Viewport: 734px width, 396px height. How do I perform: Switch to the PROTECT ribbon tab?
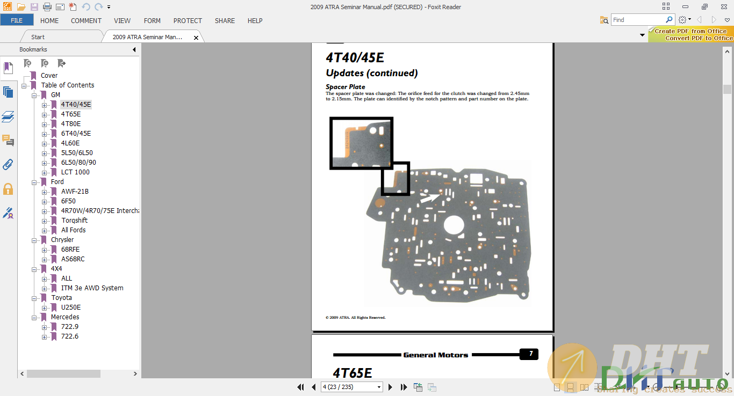pos(188,20)
